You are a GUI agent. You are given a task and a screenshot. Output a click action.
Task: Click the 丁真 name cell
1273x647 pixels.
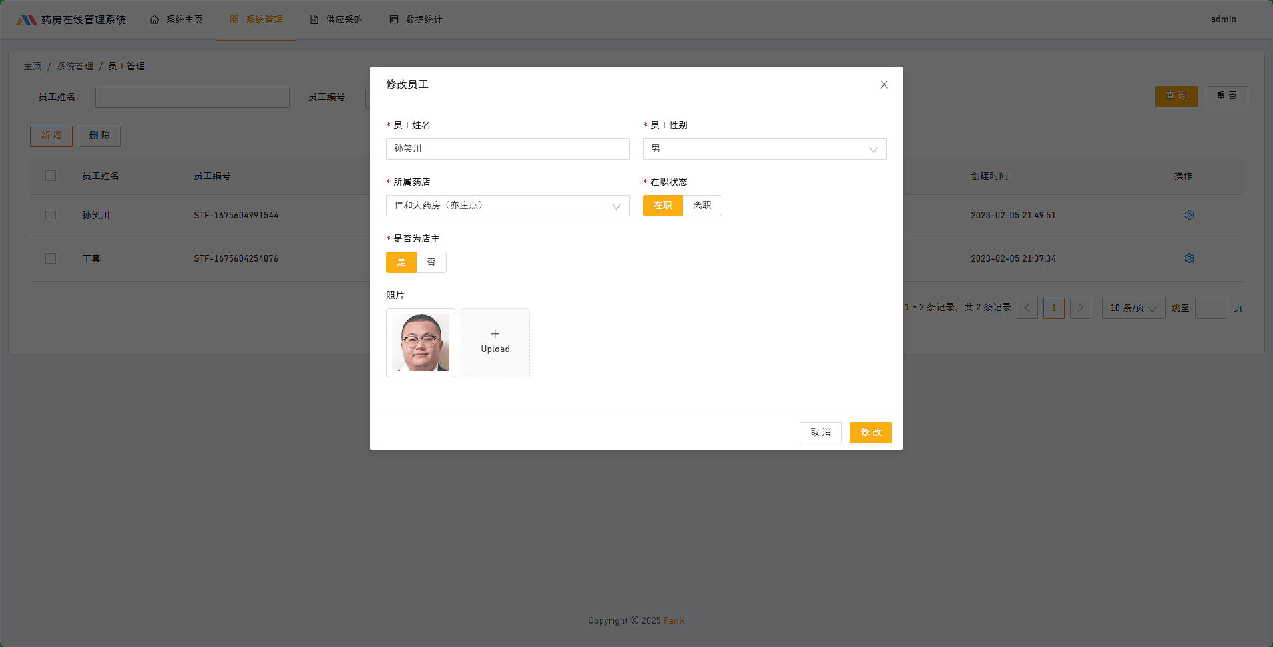click(91, 258)
